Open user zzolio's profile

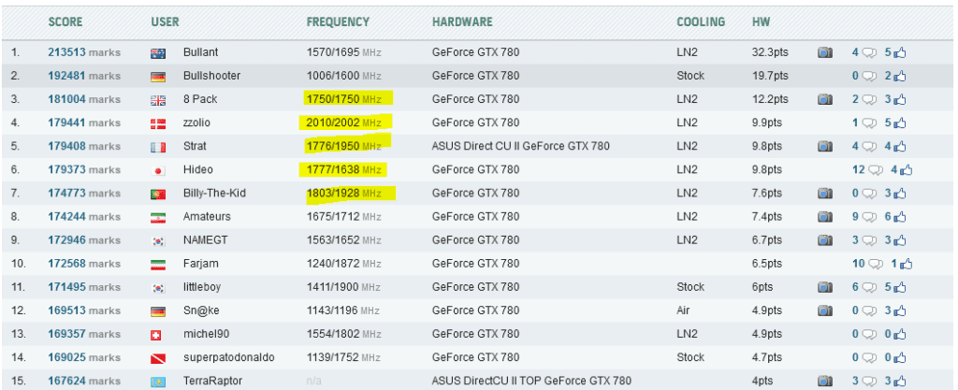click(196, 123)
